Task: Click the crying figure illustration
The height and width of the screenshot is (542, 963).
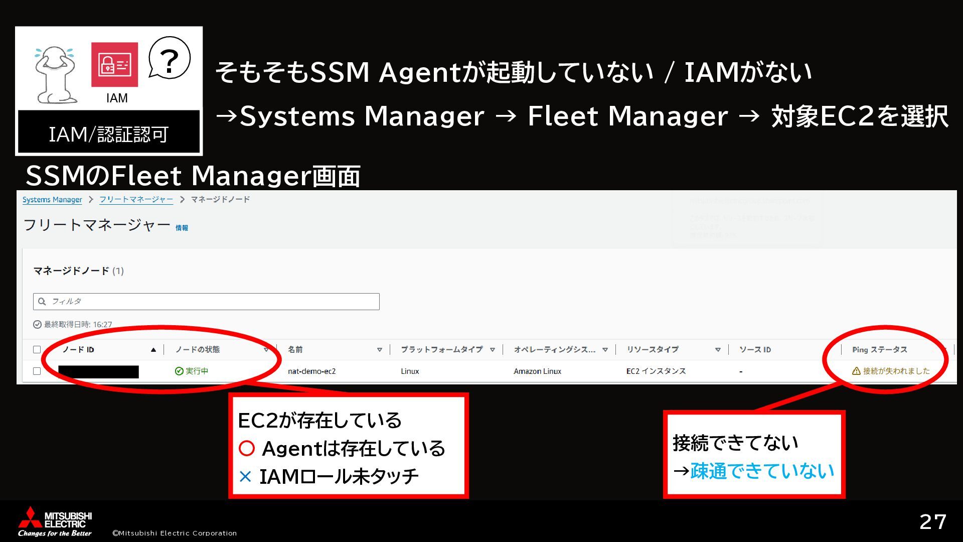Action: point(55,75)
